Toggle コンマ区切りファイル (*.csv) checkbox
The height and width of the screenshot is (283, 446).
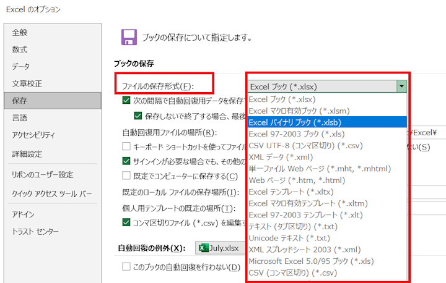[x=126, y=222]
